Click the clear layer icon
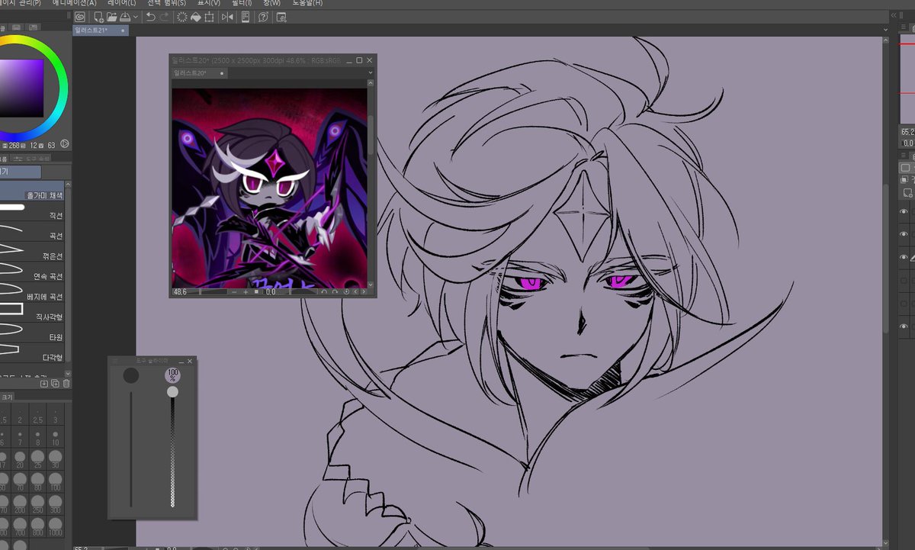 click(x=182, y=17)
